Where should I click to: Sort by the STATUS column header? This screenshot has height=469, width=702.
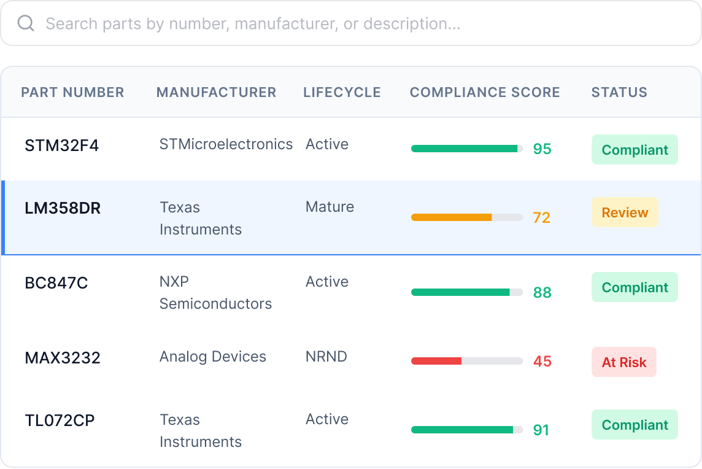pyautogui.click(x=619, y=92)
